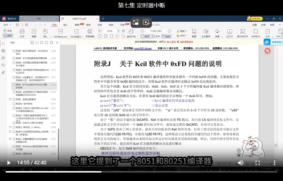Open the 文件 file menu
The image size is (283, 181).
(x=7, y=25)
